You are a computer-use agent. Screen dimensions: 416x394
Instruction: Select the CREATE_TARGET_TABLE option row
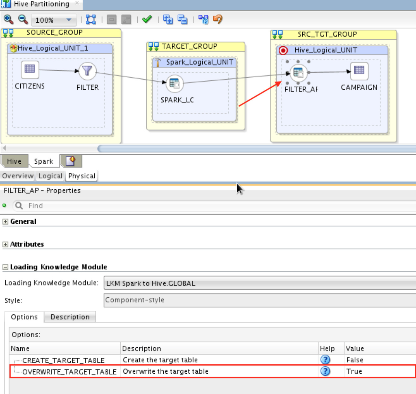(212, 360)
